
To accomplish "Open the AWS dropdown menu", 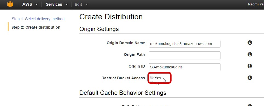I will (30, 4).
